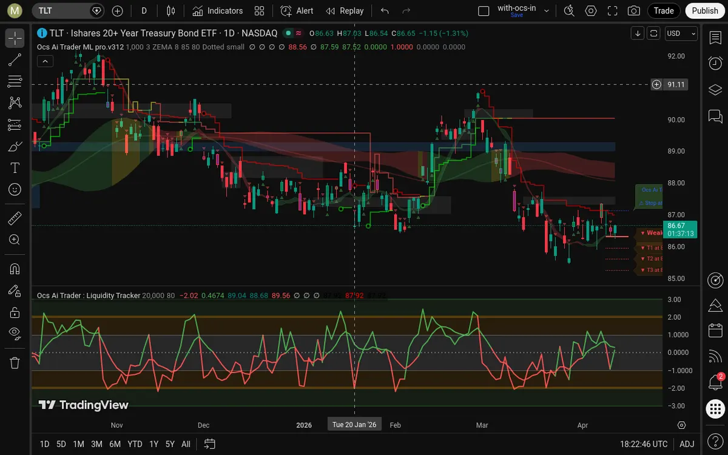
Task: Enter fullscreen mode
Action: pyautogui.click(x=613, y=11)
